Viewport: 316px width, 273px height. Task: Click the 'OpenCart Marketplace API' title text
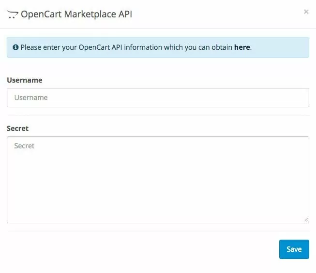click(76, 14)
